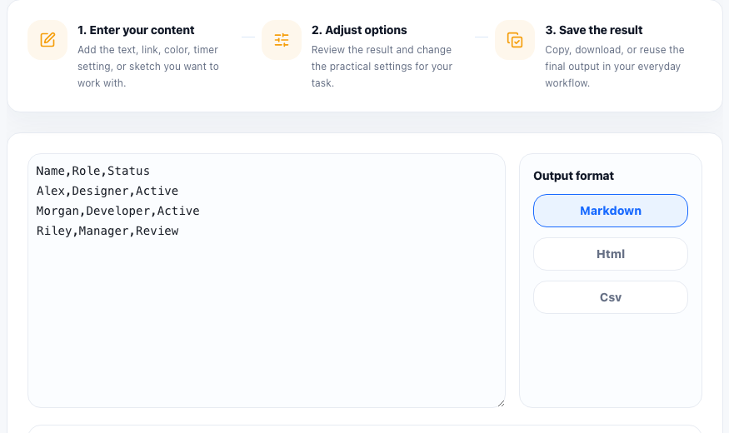The image size is (729, 433).
Task: Select Markdown as the output format
Action: pyautogui.click(x=611, y=211)
